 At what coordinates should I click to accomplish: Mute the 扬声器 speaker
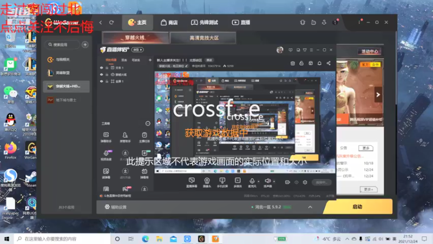coord(267,183)
